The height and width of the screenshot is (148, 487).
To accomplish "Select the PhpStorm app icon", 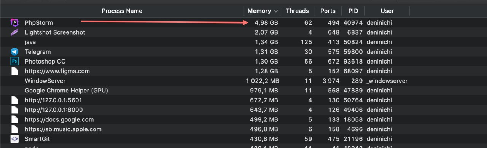I will [14, 23].
